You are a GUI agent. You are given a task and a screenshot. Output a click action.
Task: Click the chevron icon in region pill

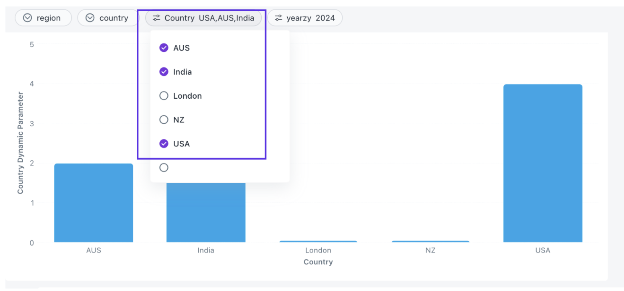pos(27,18)
